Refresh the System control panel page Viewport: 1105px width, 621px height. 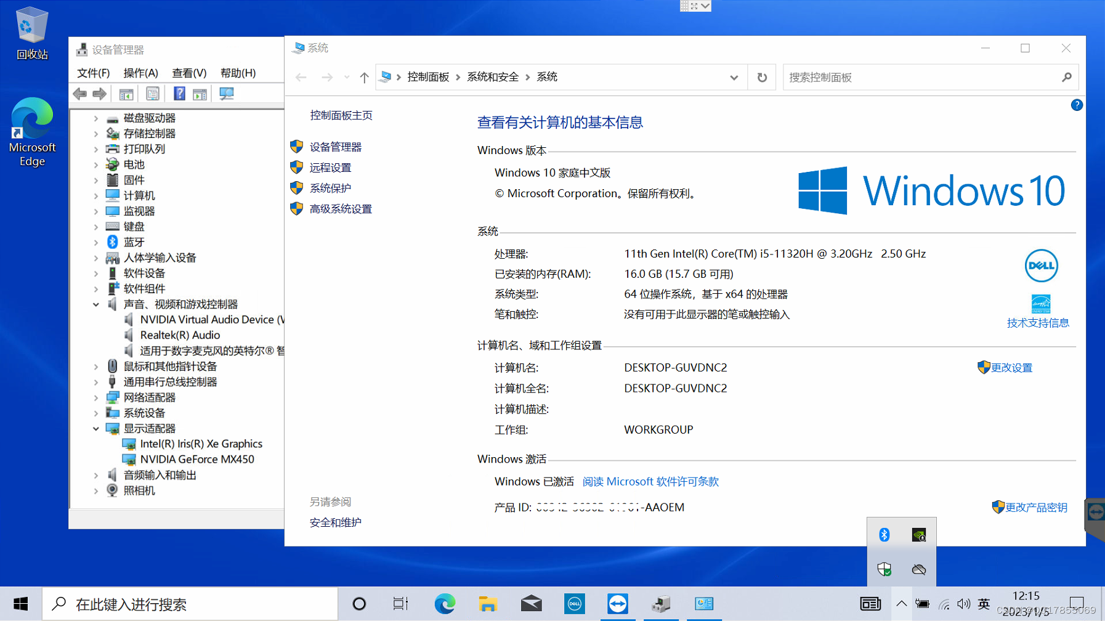tap(762, 77)
